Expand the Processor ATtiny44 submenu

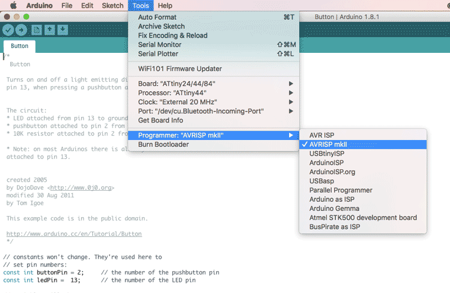214,93
